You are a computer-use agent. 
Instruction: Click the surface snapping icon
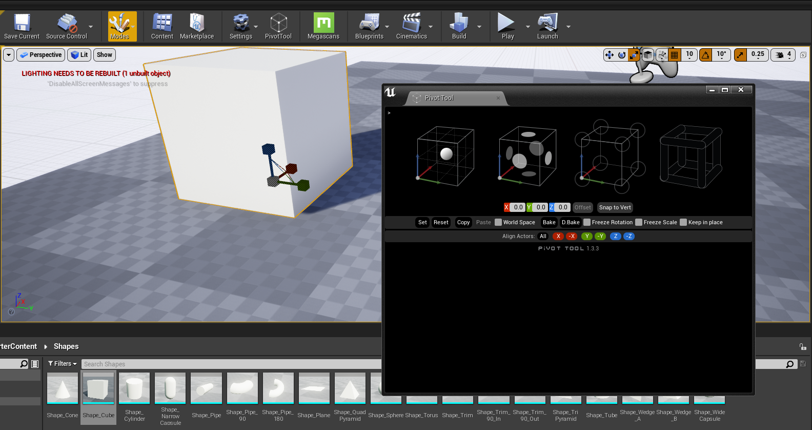(662, 55)
